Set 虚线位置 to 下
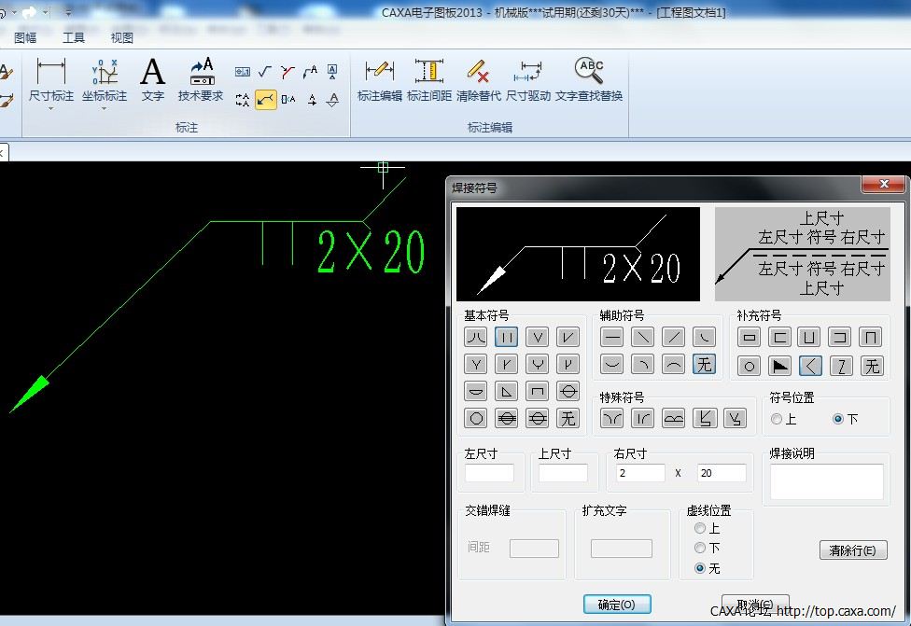 coord(700,549)
